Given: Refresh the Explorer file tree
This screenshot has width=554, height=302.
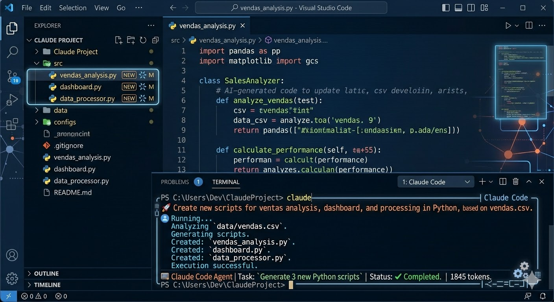Looking at the screenshot, I should pyautogui.click(x=143, y=40).
